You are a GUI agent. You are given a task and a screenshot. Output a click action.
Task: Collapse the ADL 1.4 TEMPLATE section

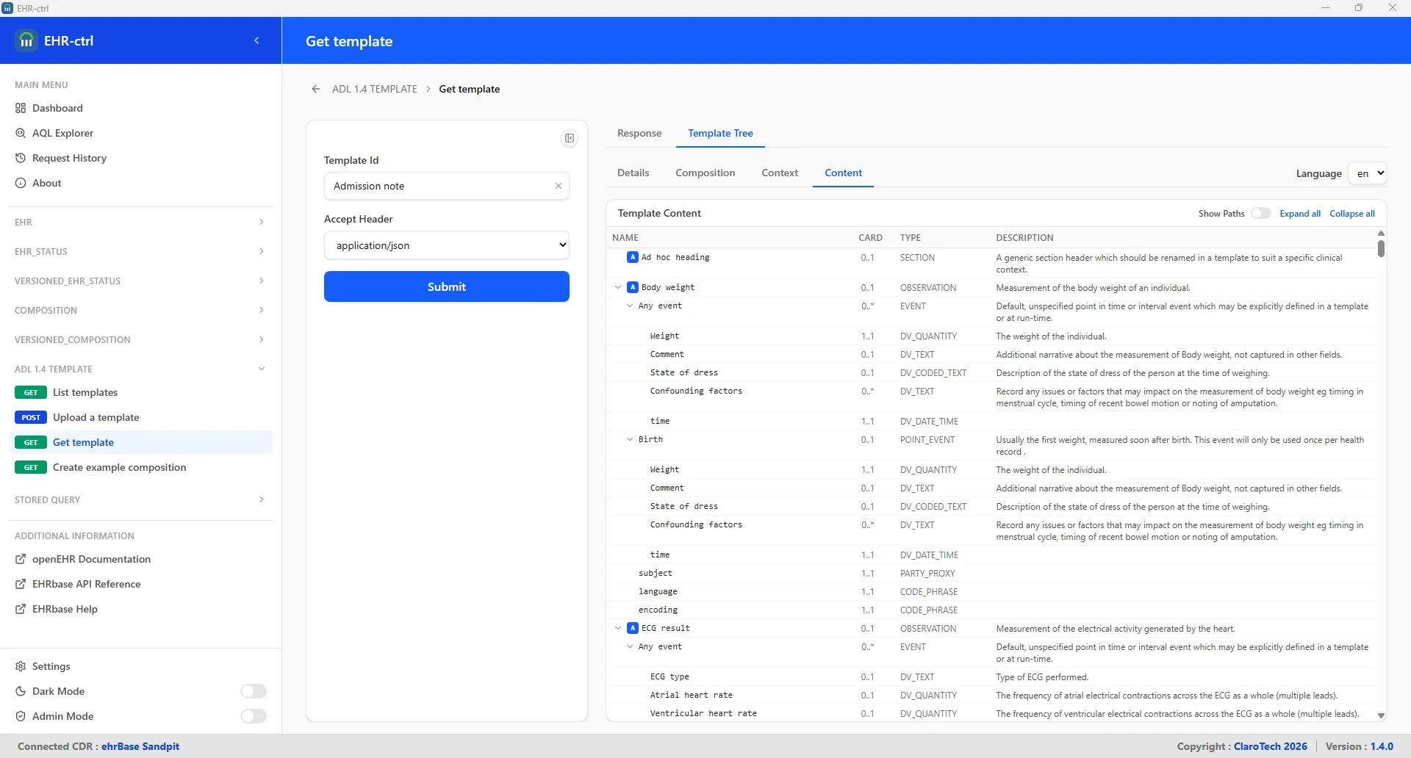pyautogui.click(x=140, y=369)
